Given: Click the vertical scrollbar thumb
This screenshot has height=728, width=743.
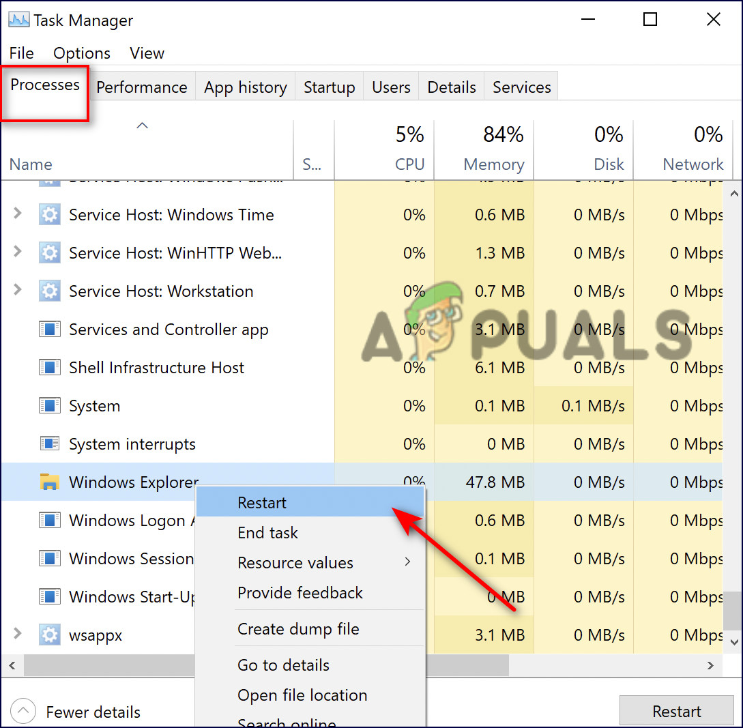Looking at the screenshot, I should (733, 609).
